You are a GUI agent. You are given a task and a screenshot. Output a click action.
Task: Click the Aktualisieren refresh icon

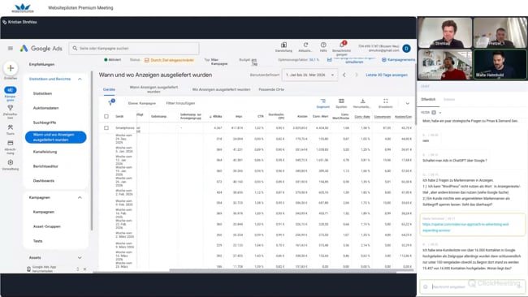(x=305, y=45)
